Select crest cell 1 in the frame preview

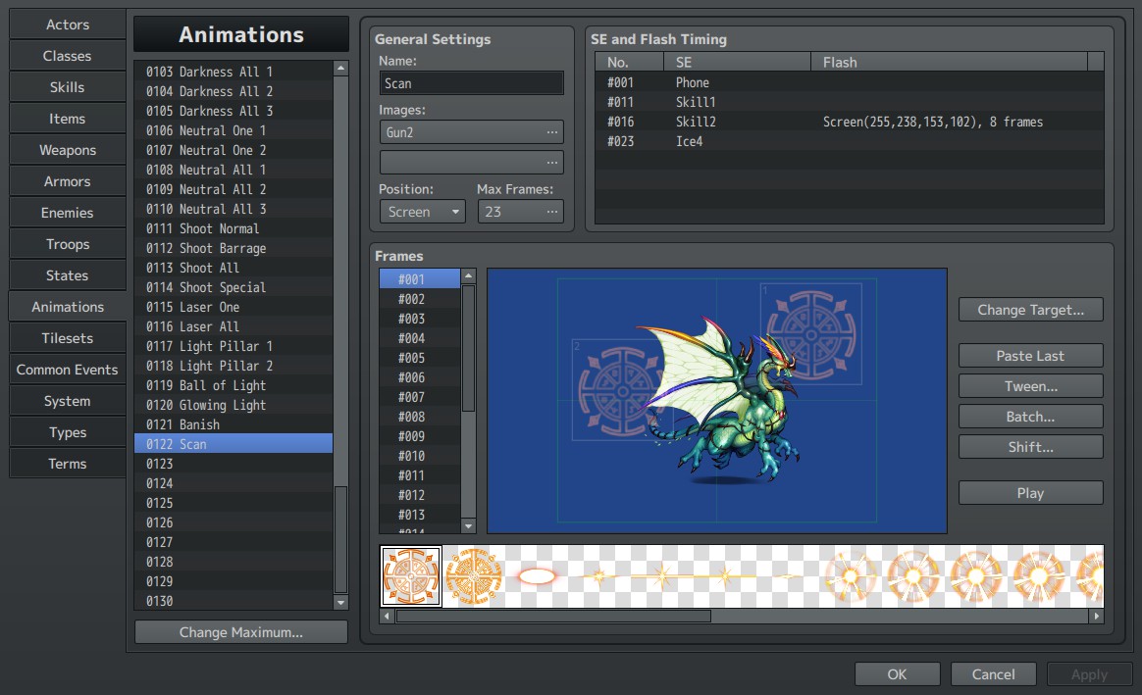pos(811,334)
